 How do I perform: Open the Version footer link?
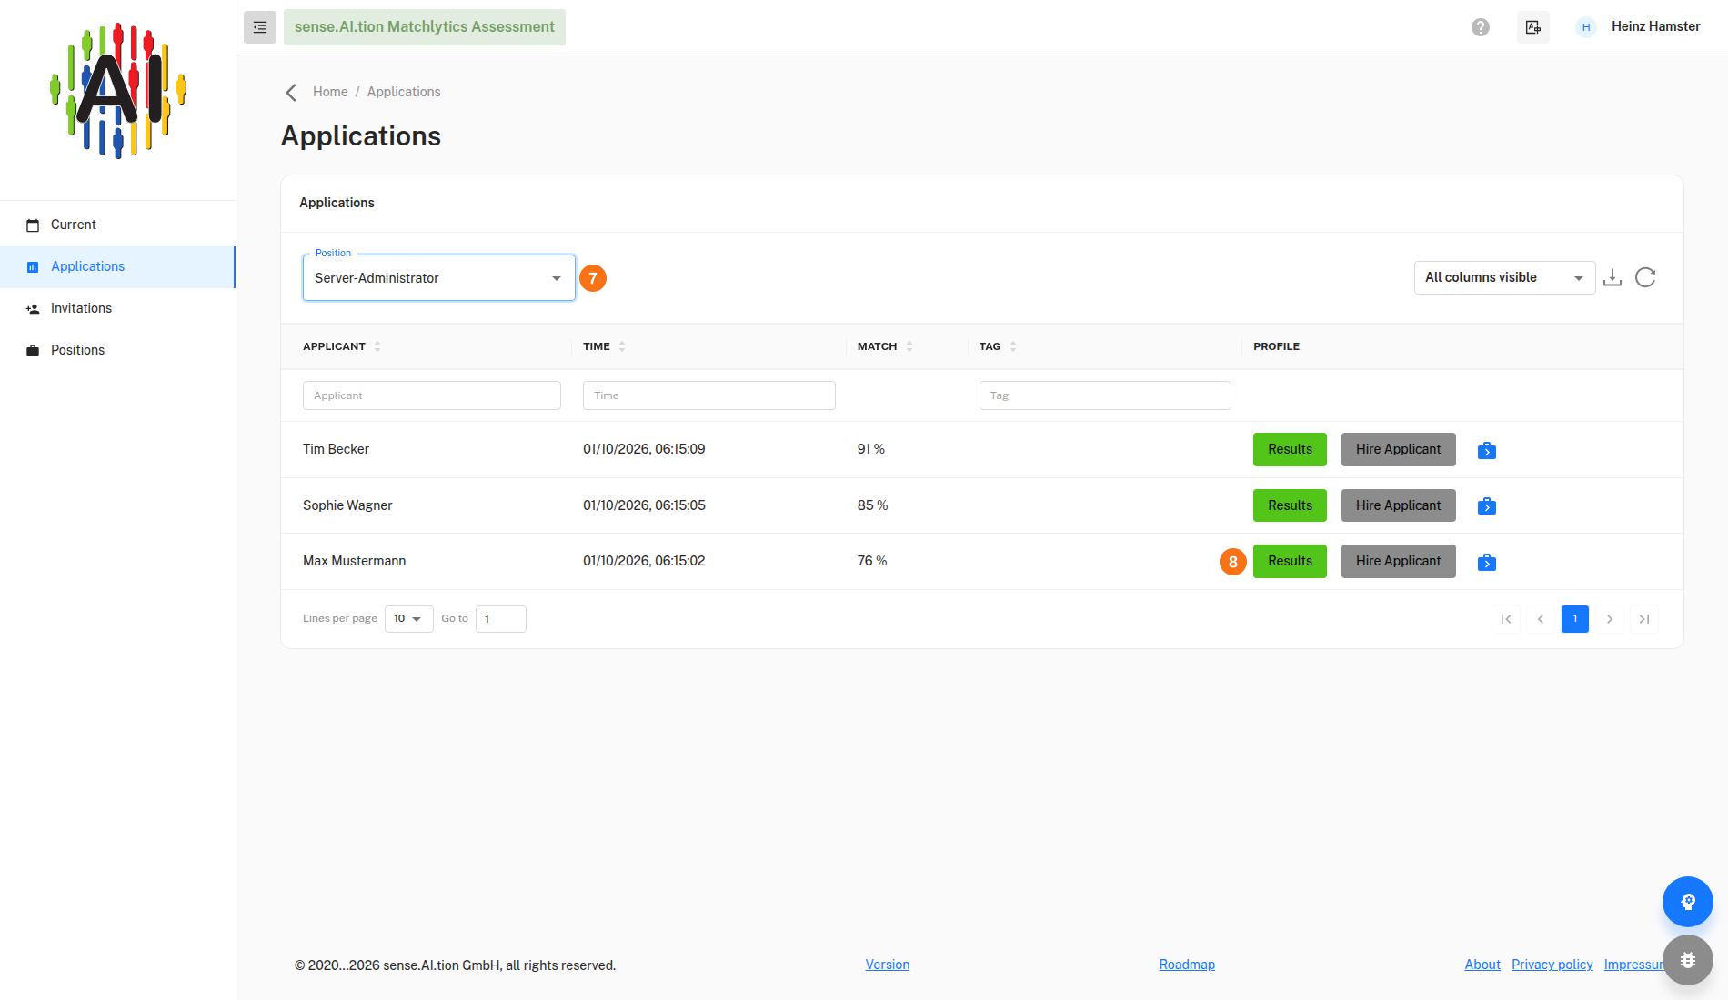pyautogui.click(x=887, y=965)
